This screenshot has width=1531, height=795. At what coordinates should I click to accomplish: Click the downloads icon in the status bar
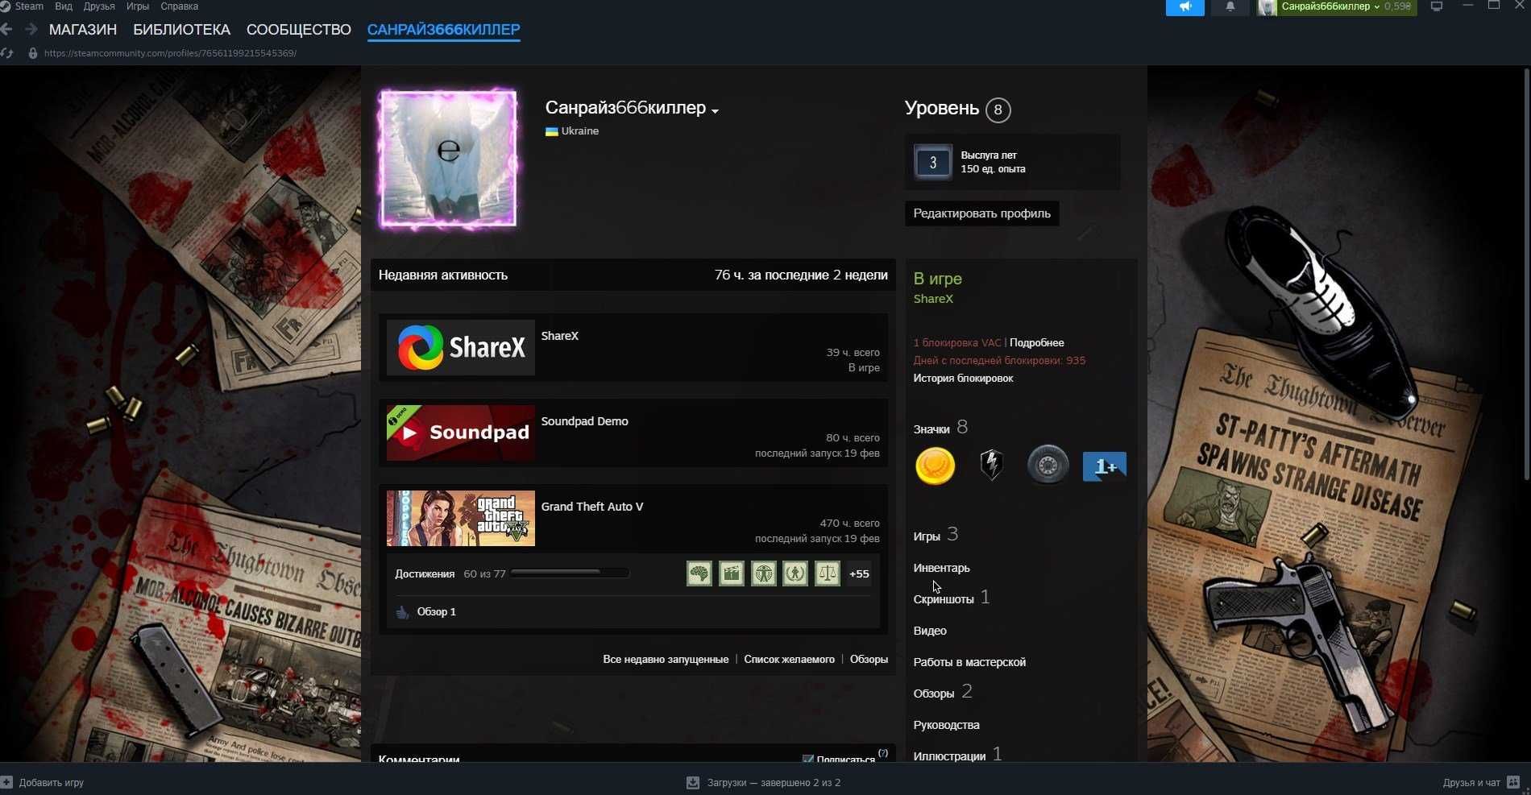pyautogui.click(x=693, y=782)
